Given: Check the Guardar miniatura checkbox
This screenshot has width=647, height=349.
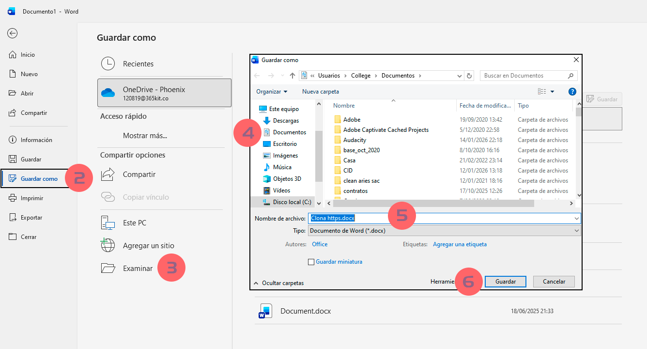Looking at the screenshot, I should click(311, 262).
